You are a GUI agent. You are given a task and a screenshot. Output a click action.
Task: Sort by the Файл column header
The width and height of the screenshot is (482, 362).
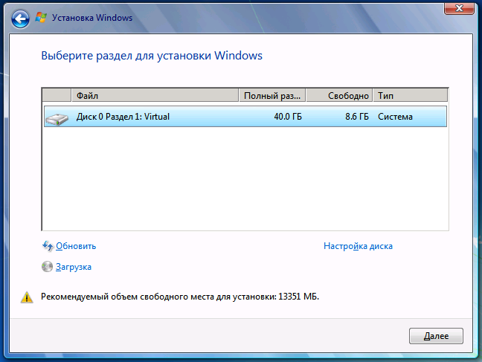(x=155, y=96)
